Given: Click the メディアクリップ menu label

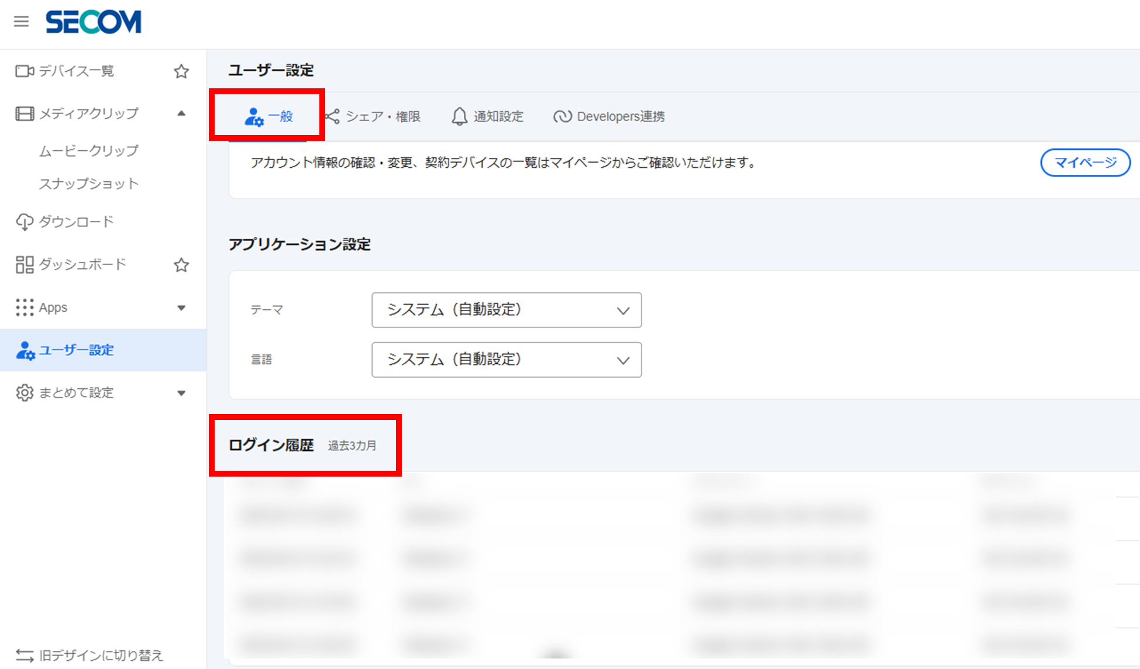Looking at the screenshot, I should [89, 113].
